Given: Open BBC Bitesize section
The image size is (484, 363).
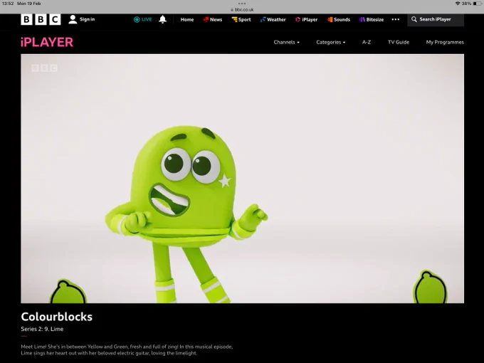Looking at the screenshot, I should click(x=372, y=19).
